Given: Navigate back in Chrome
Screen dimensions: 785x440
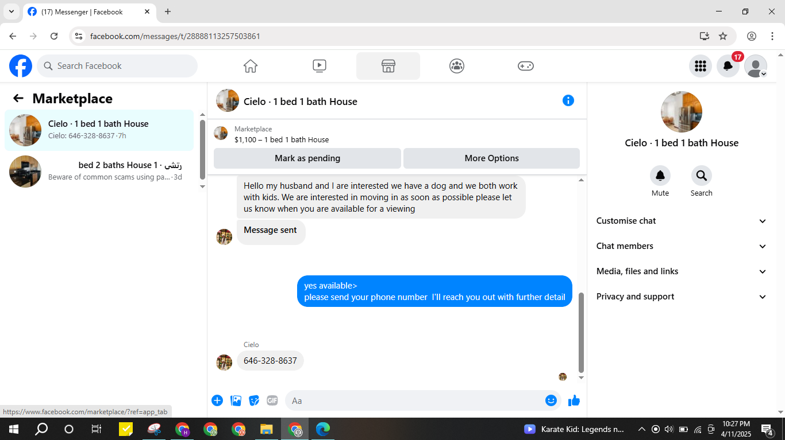Looking at the screenshot, I should (x=13, y=36).
